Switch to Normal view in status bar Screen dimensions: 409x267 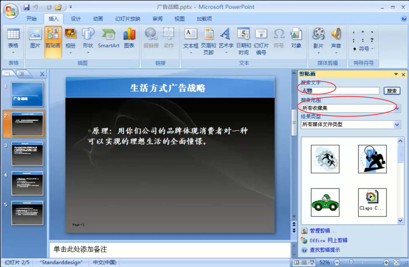point(296,263)
